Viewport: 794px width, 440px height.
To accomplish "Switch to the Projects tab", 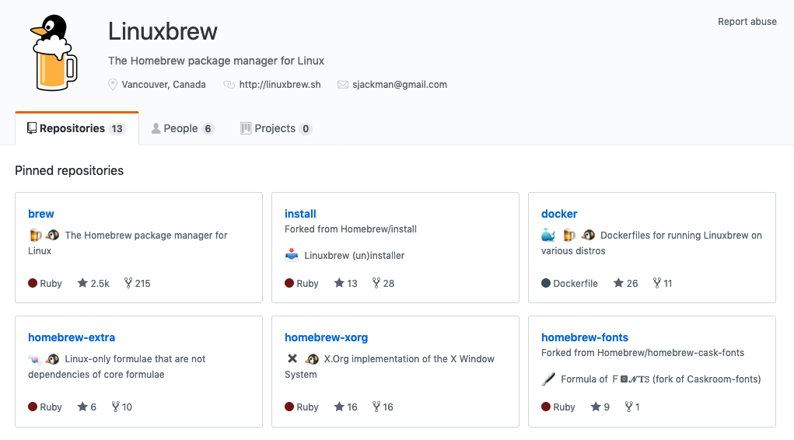I will (x=275, y=128).
